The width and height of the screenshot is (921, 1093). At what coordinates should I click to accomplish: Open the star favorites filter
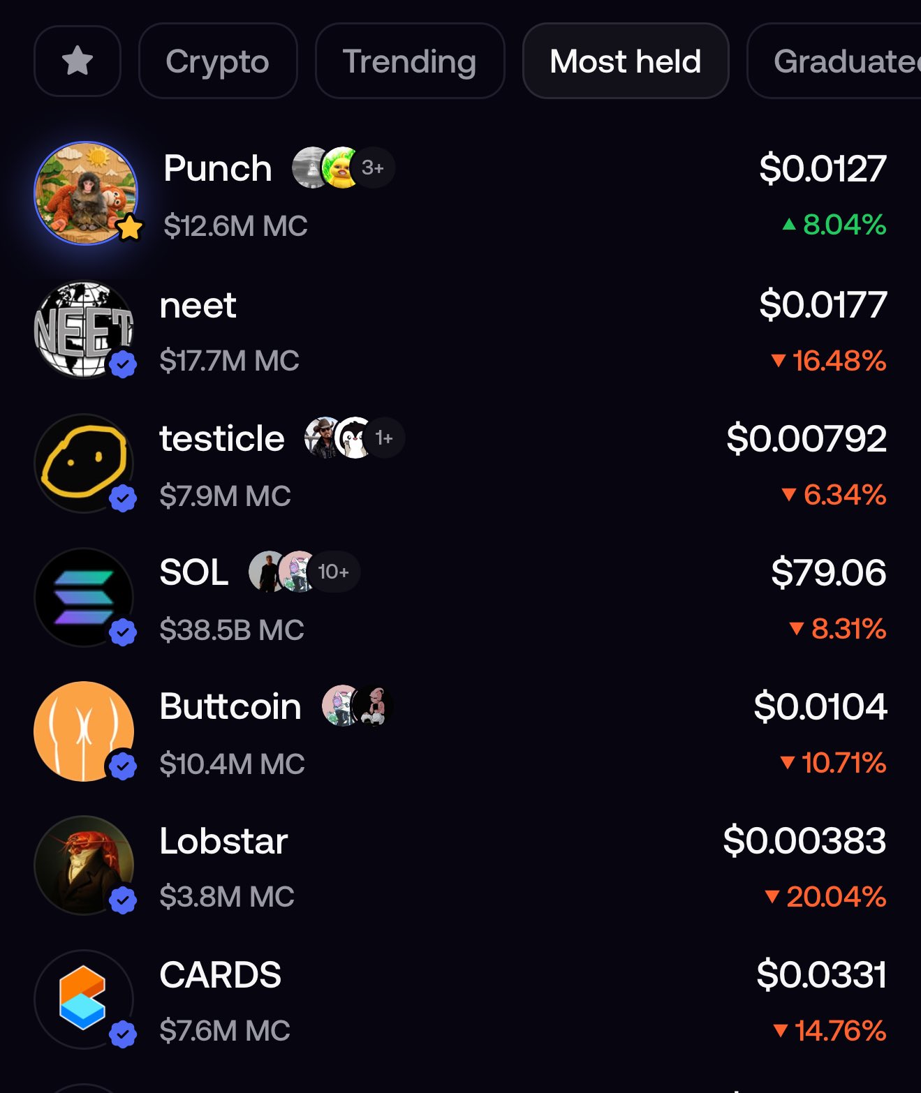click(78, 61)
